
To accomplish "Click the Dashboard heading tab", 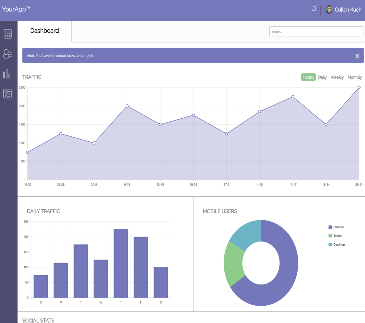I will click(45, 31).
